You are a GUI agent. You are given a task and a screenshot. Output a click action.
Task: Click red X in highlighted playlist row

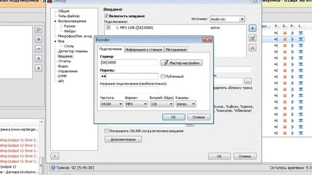pyautogui.click(x=285, y=39)
